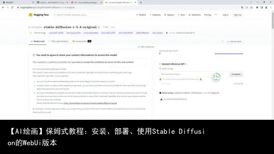Toggle the browser side panel icon

(261, 7)
